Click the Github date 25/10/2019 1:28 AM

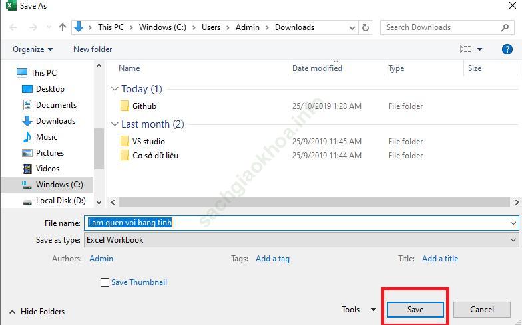click(x=326, y=106)
